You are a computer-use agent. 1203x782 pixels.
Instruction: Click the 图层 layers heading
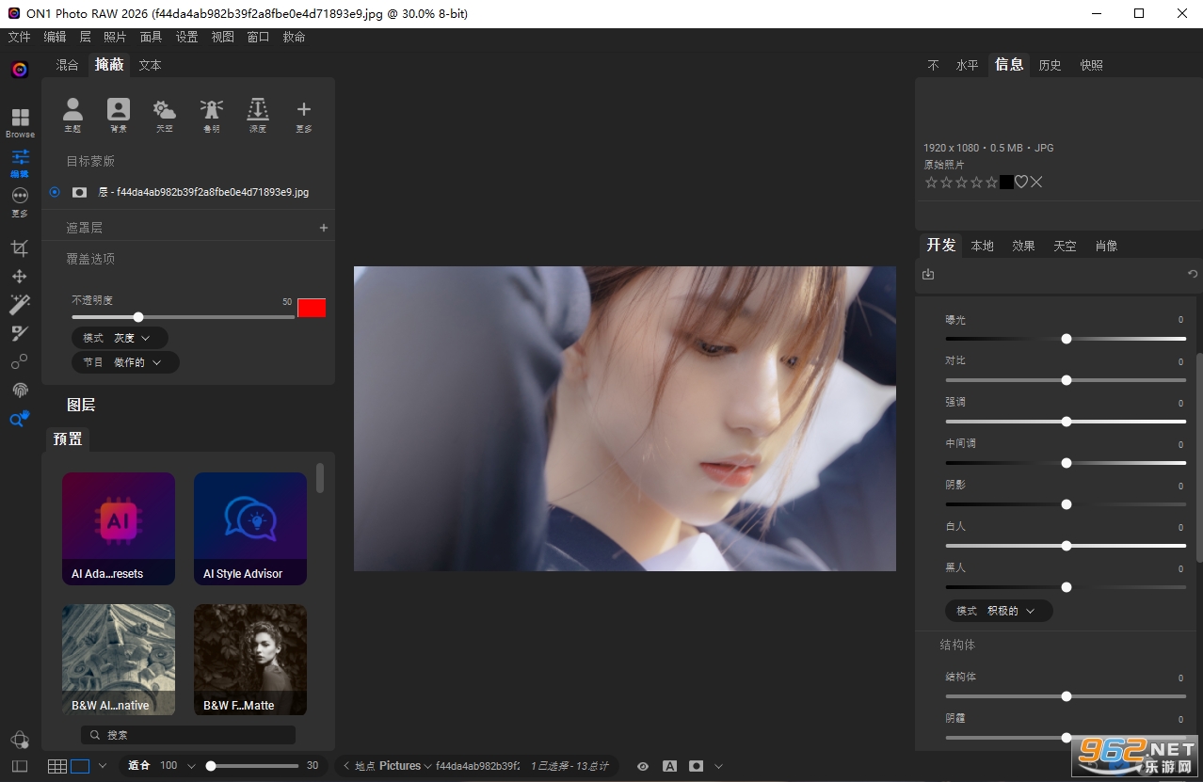[x=81, y=406]
